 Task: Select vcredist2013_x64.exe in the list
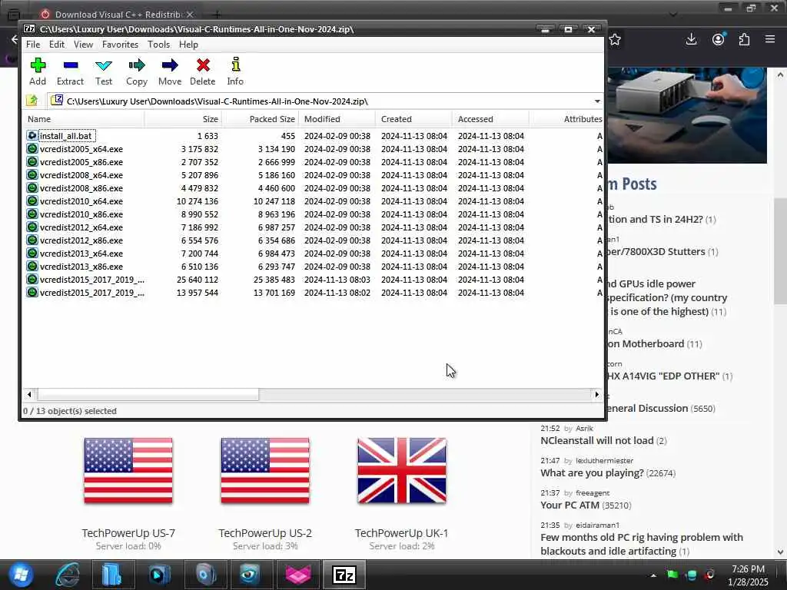pyautogui.click(x=81, y=254)
